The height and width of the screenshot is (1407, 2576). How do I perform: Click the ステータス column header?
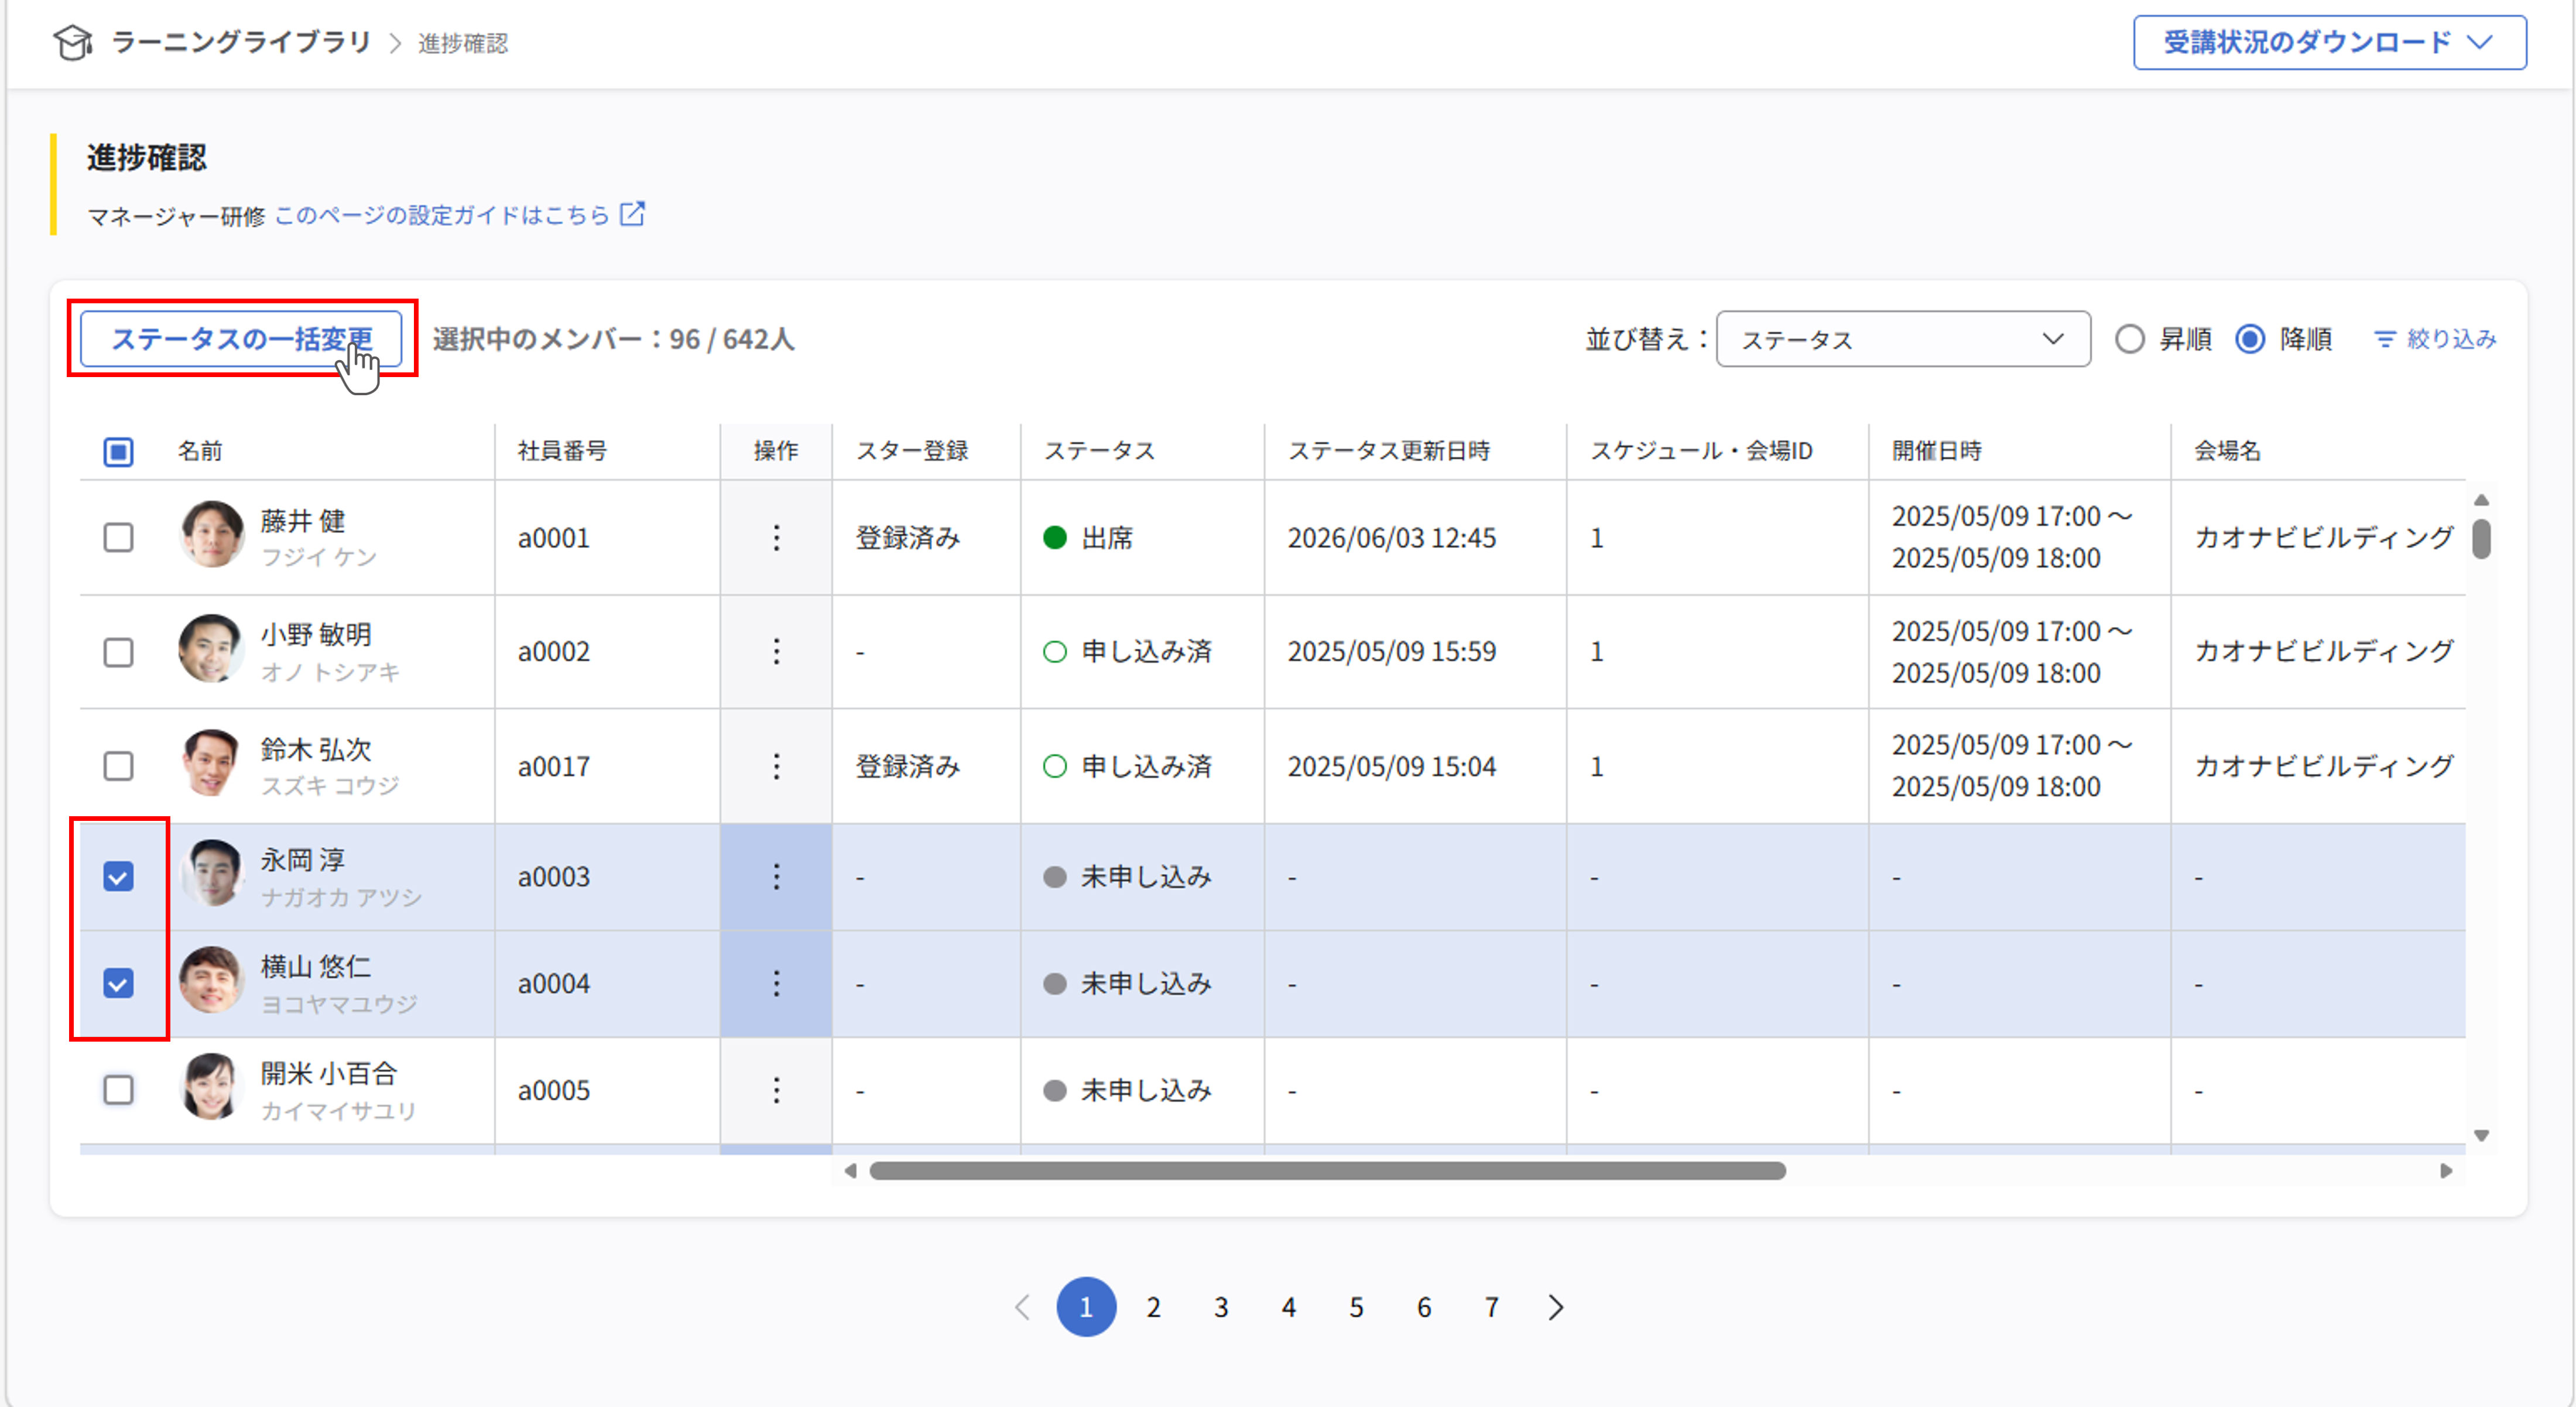click(x=1099, y=451)
